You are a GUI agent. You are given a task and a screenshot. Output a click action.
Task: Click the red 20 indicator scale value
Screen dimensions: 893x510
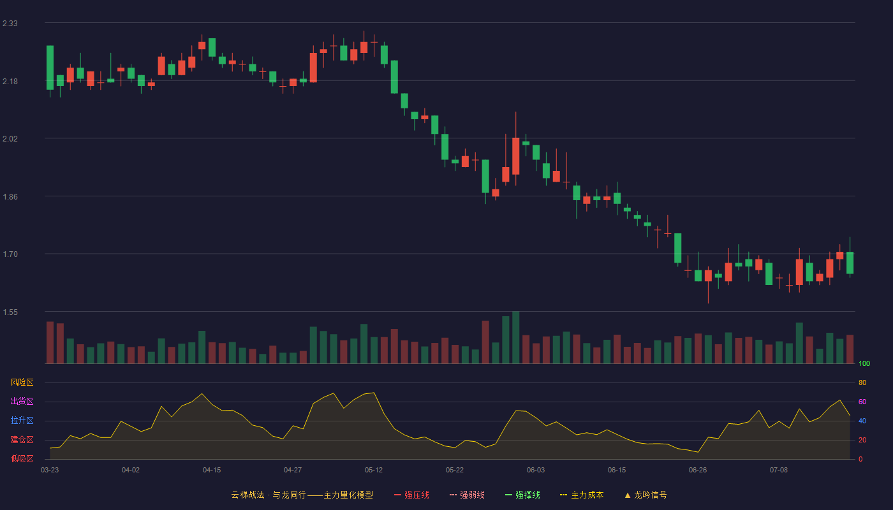pos(862,440)
